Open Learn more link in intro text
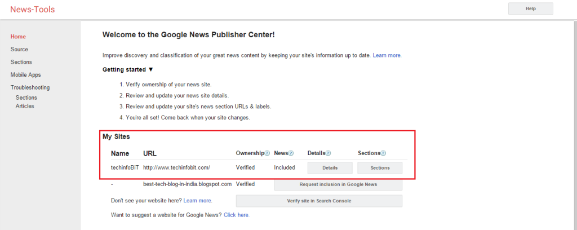The image size is (577, 230). (387, 55)
